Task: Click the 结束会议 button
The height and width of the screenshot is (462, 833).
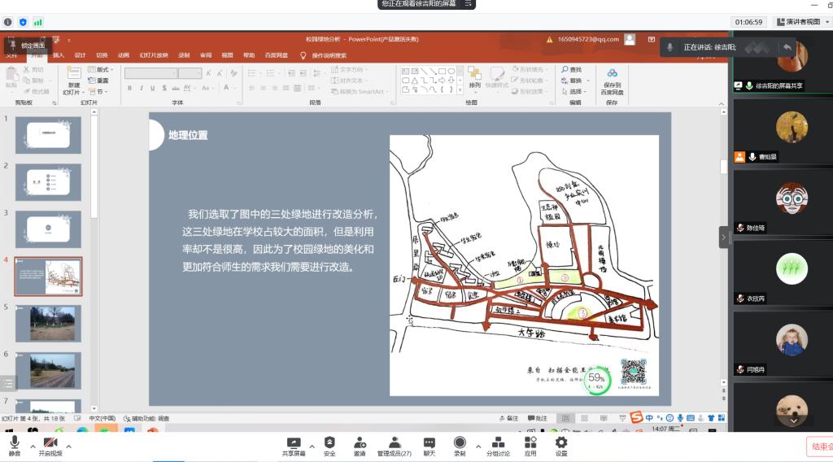Action: [819, 446]
